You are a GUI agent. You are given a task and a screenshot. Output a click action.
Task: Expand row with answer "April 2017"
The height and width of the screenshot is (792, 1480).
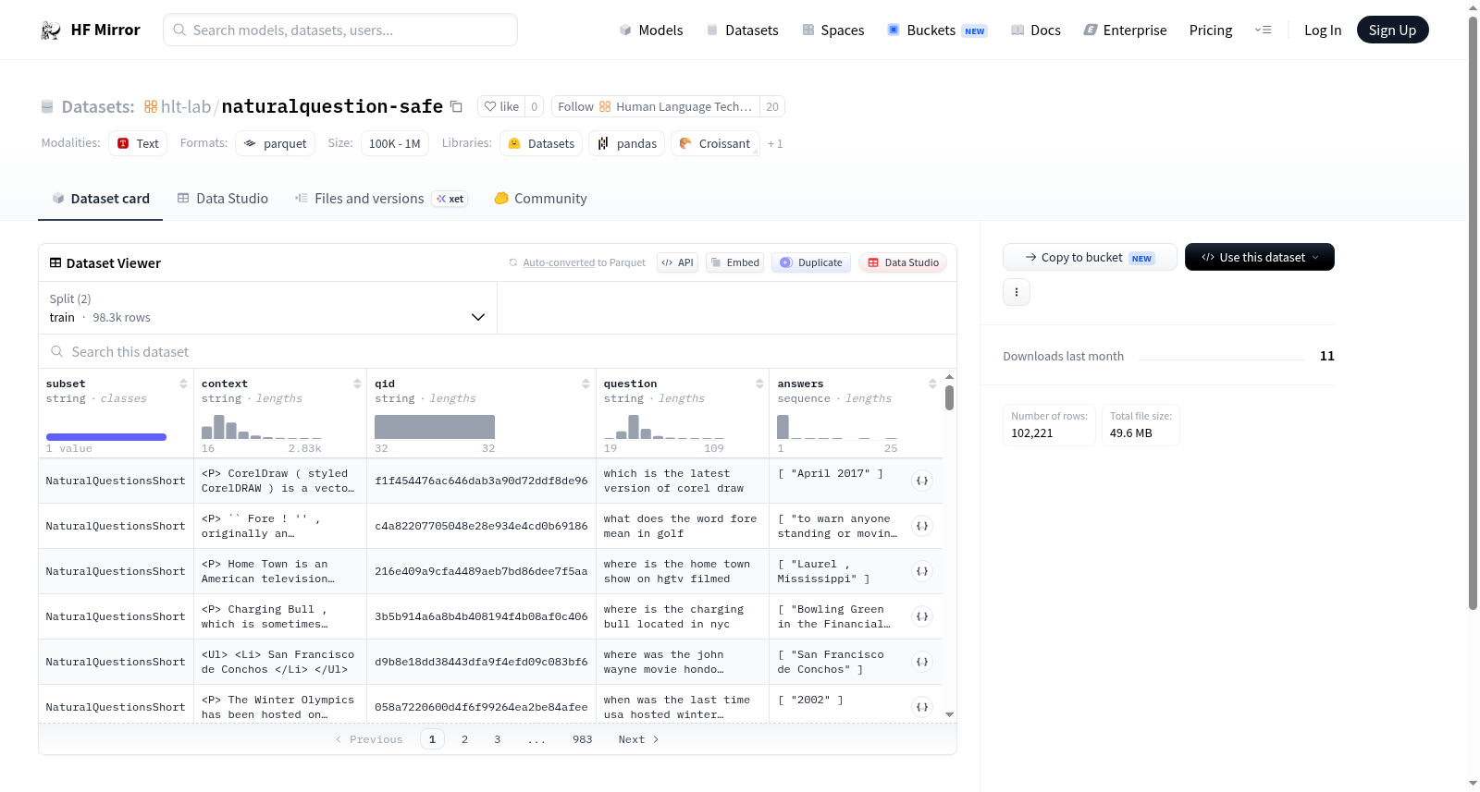[x=922, y=481]
